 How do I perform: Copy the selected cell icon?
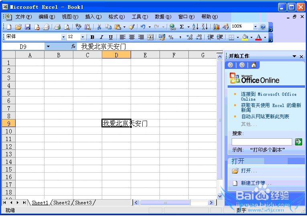[108, 27]
